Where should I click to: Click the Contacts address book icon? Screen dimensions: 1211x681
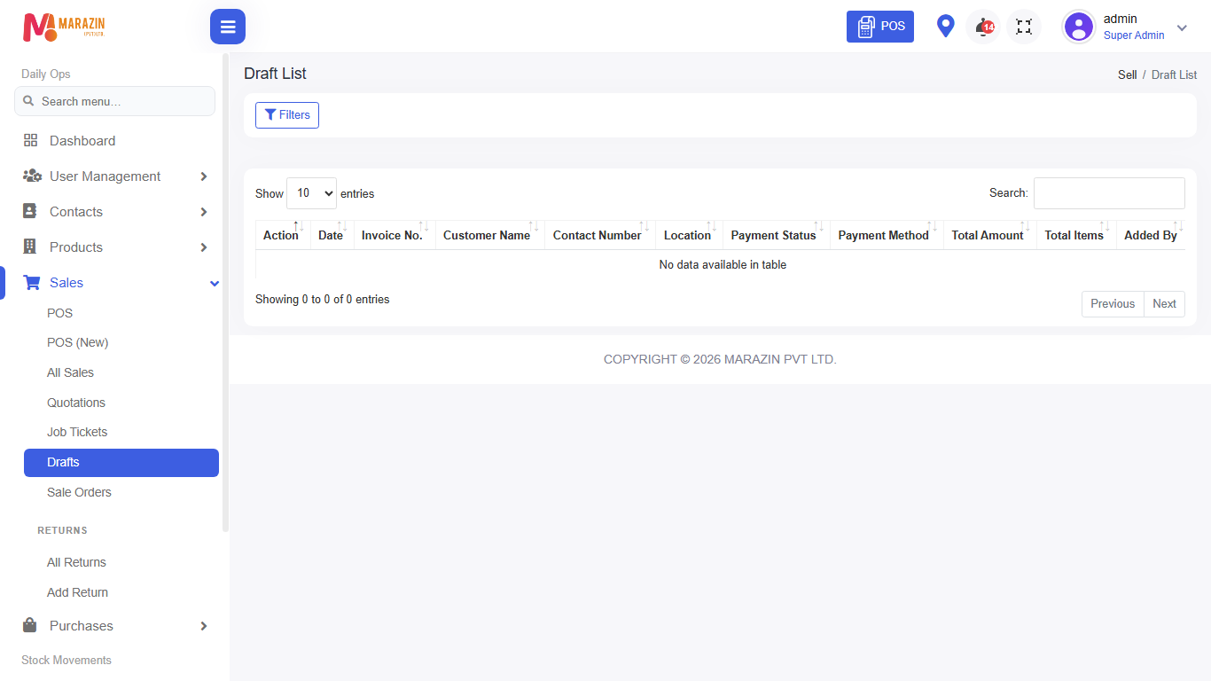[30, 212]
